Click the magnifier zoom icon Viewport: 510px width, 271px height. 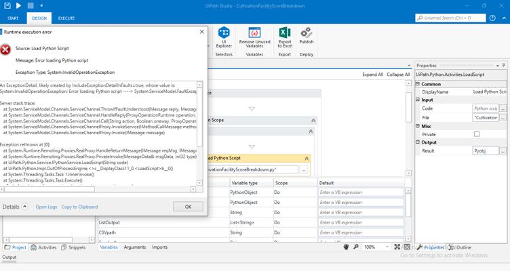(x=357, y=247)
